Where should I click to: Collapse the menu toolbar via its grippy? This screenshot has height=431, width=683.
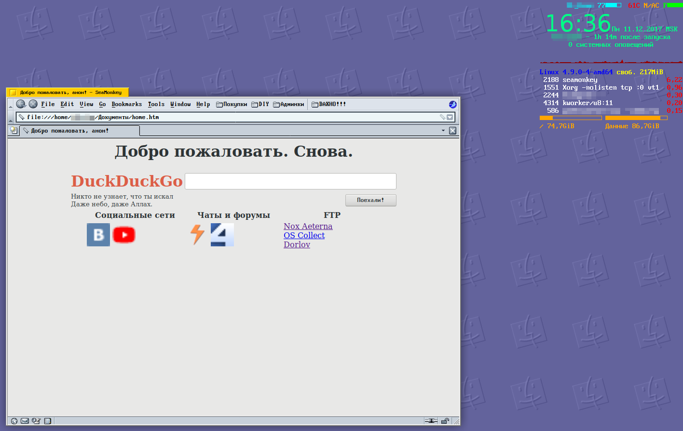(11, 104)
